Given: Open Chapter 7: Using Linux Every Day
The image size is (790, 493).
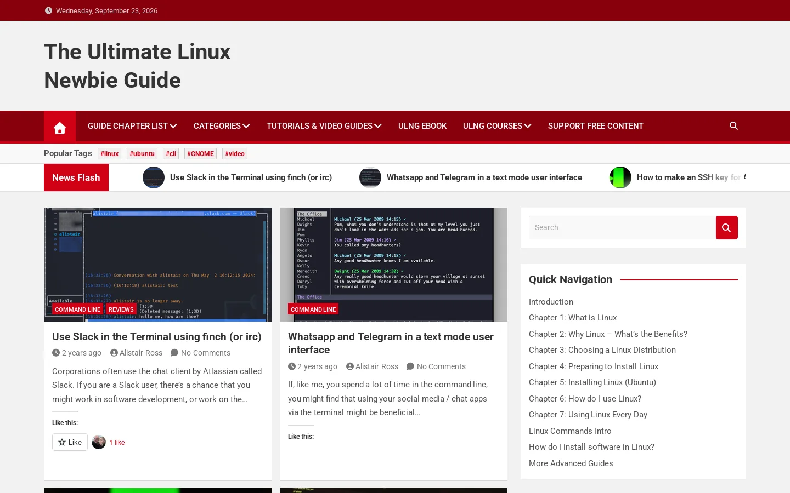Looking at the screenshot, I should click(x=588, y=415).
